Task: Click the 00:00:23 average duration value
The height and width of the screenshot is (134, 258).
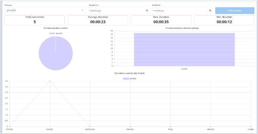Action: point(98,22)
